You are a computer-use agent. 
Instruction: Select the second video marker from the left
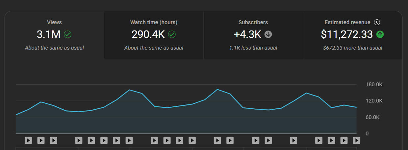point(41,140)
